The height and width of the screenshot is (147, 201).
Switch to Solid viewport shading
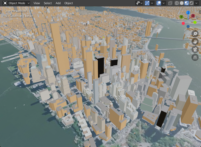pyautogui.click(x=182, y=3)
